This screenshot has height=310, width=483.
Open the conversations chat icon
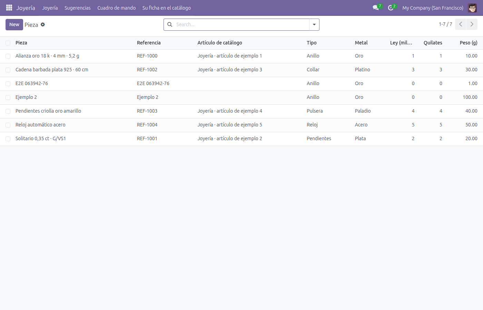click(376, 8)
